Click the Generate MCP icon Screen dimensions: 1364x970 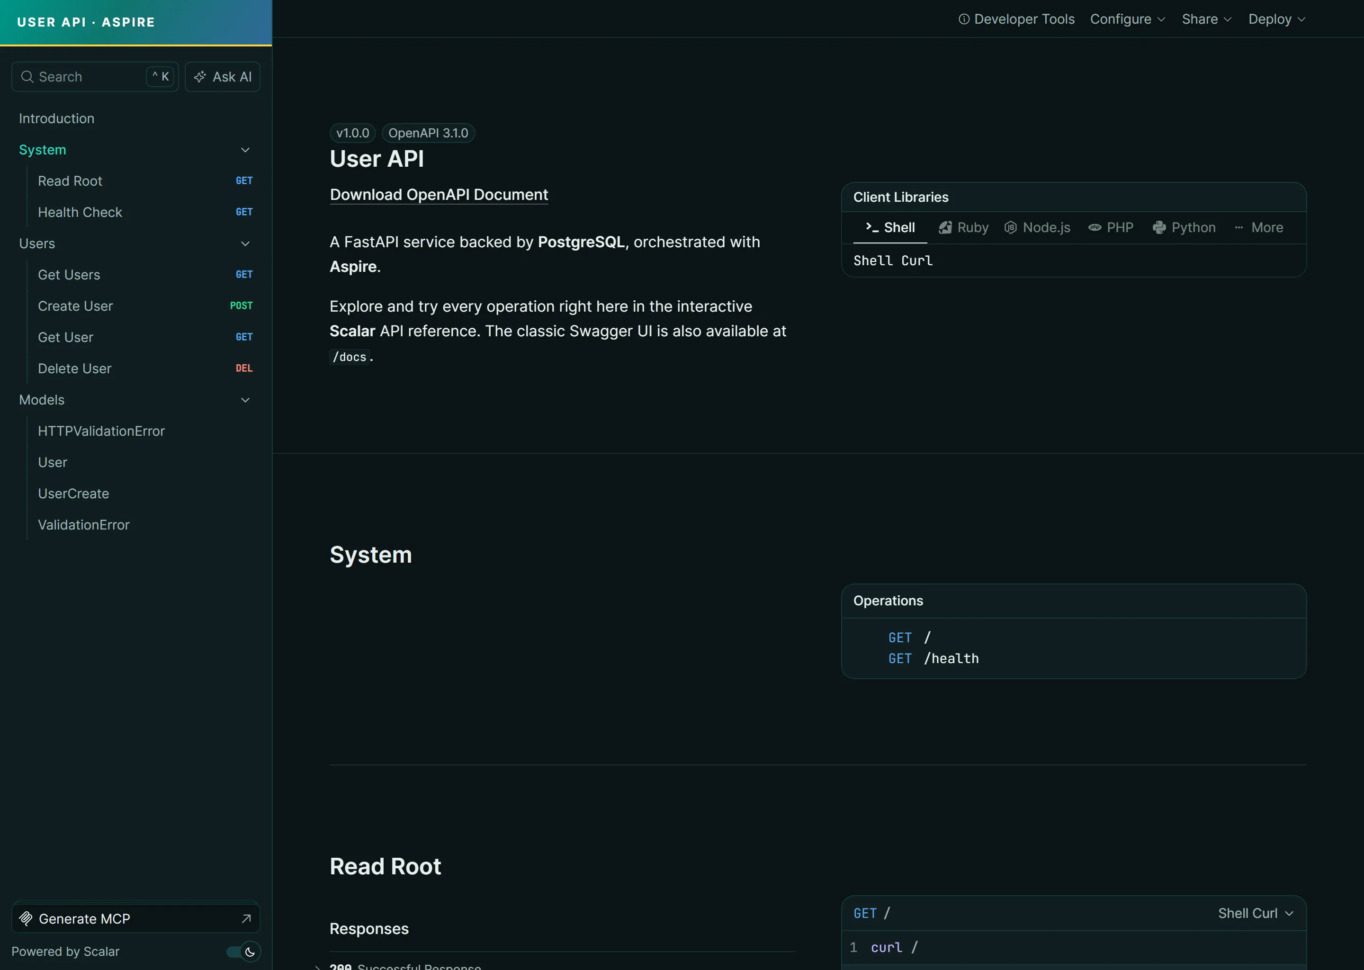click(26, 918)
